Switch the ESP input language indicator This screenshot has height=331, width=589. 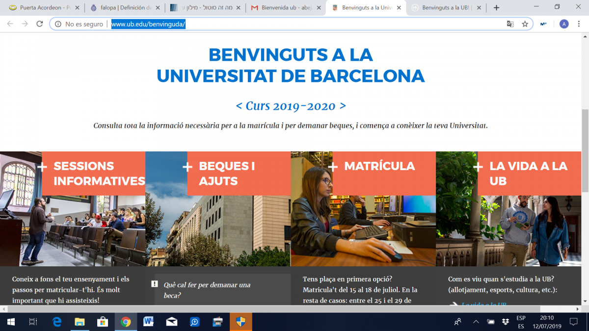coord(521,322)
